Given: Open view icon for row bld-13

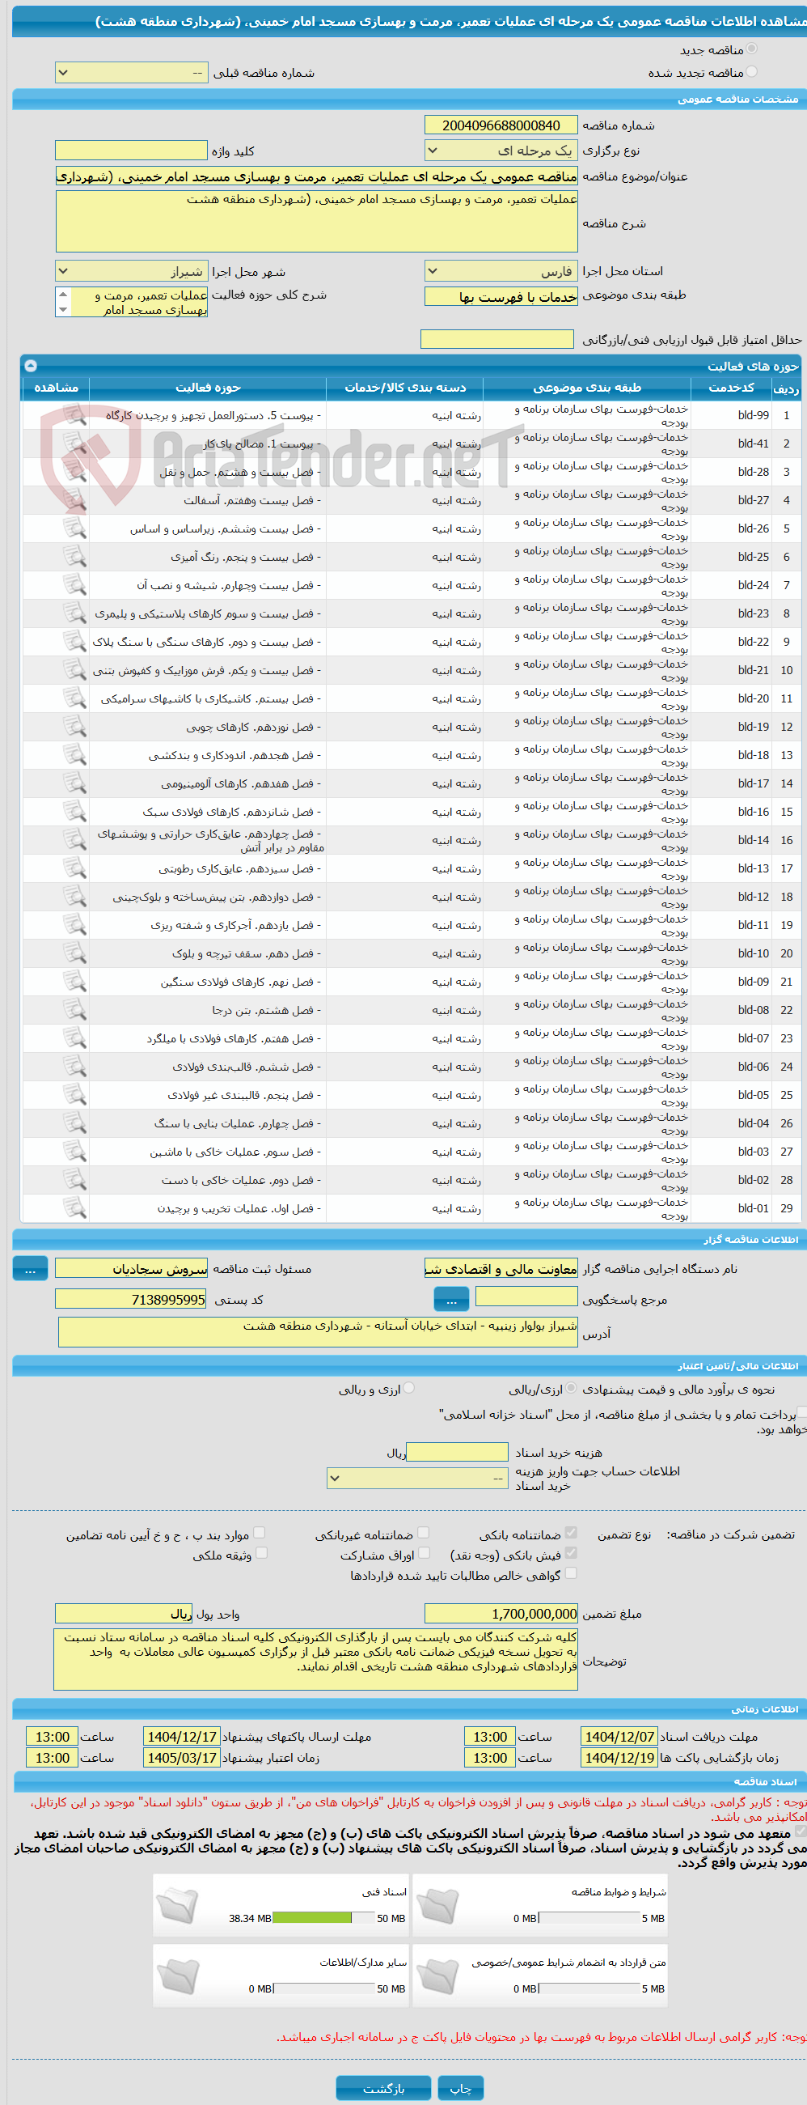Looking at the screenshot, I should click(x=74, y=868).
